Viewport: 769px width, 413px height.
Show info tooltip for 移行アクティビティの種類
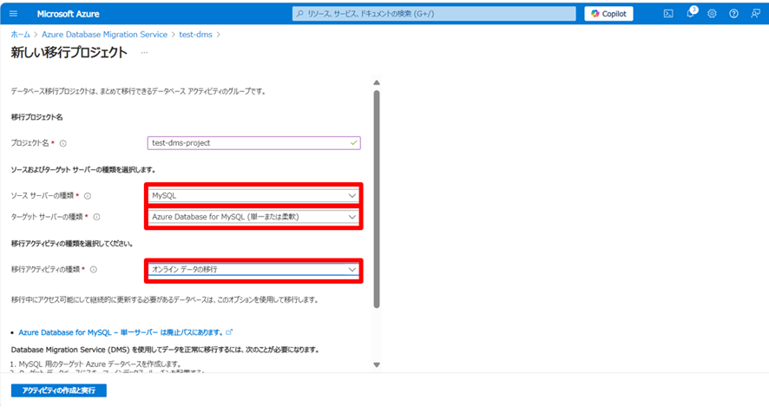93,270
